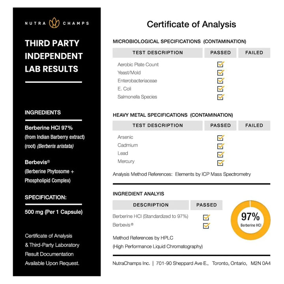Click the Enterobacteriaceae passed checkbox

click(220, 81)
